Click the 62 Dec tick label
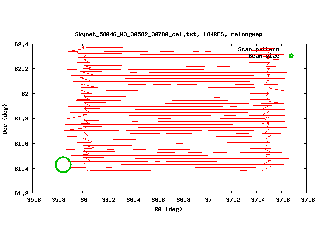 click(25, 94)
